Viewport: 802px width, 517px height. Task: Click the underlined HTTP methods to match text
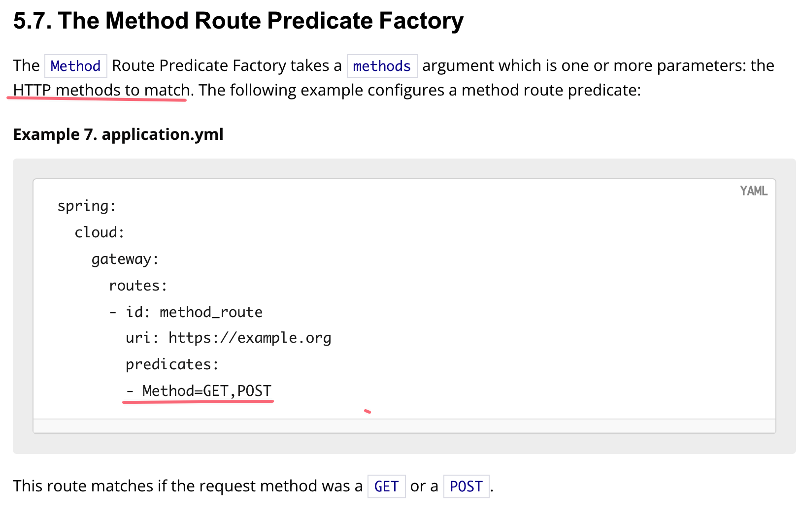[101, 91]
